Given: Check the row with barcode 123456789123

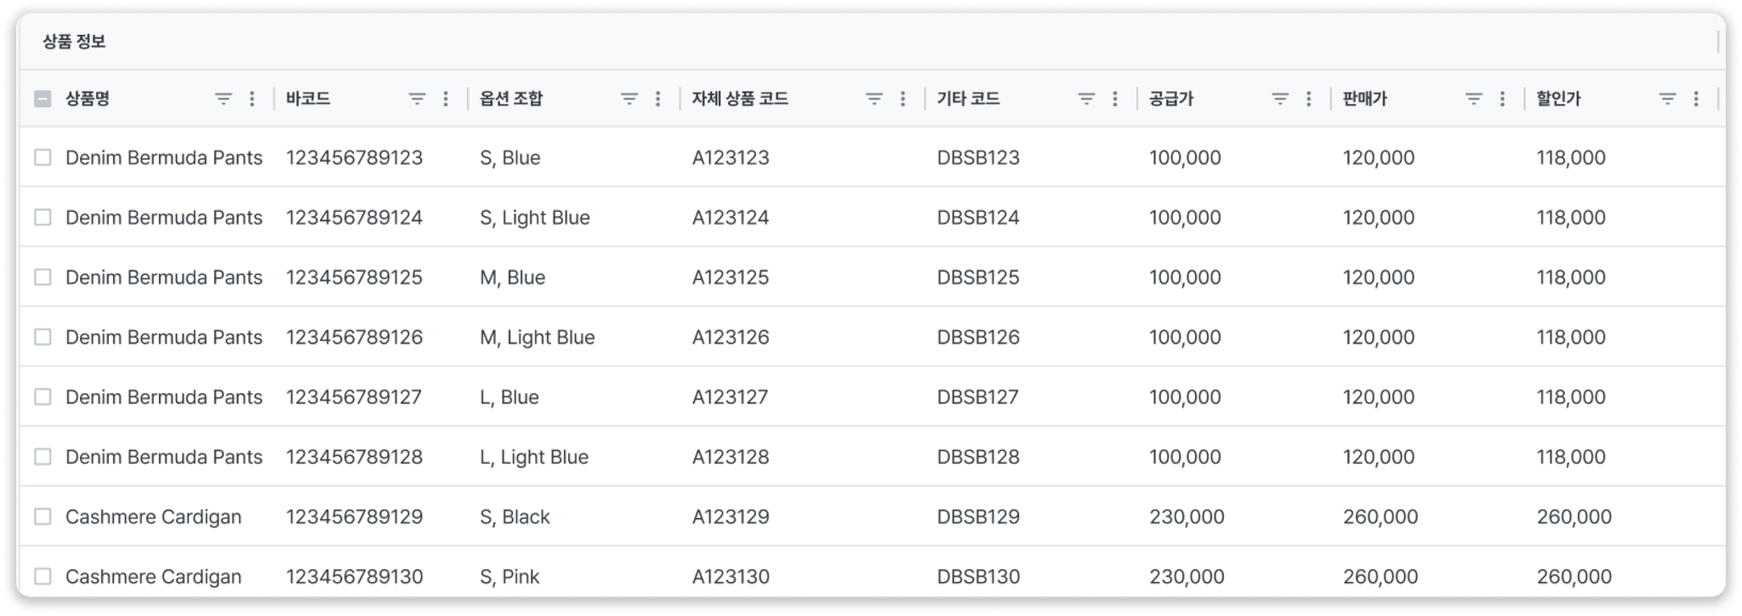Looking at the screenshot, I should coord(43,157).
